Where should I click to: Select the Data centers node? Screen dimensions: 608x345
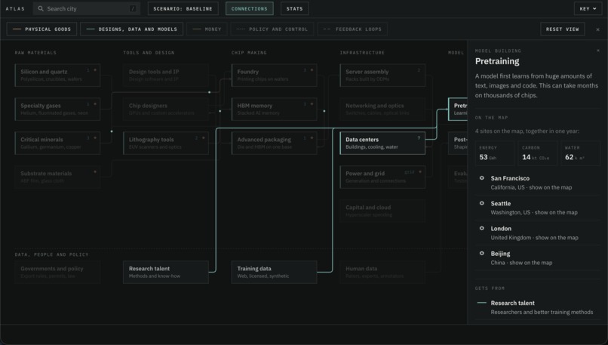(x=382, y=143)
